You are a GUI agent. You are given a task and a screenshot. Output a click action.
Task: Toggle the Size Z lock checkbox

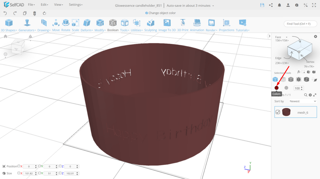point(60,173)
